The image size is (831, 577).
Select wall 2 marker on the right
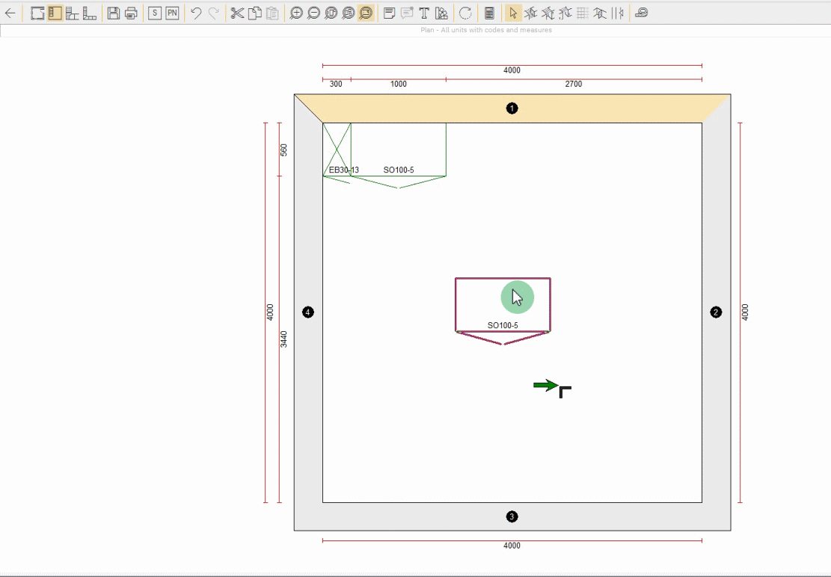pos(716,312)
